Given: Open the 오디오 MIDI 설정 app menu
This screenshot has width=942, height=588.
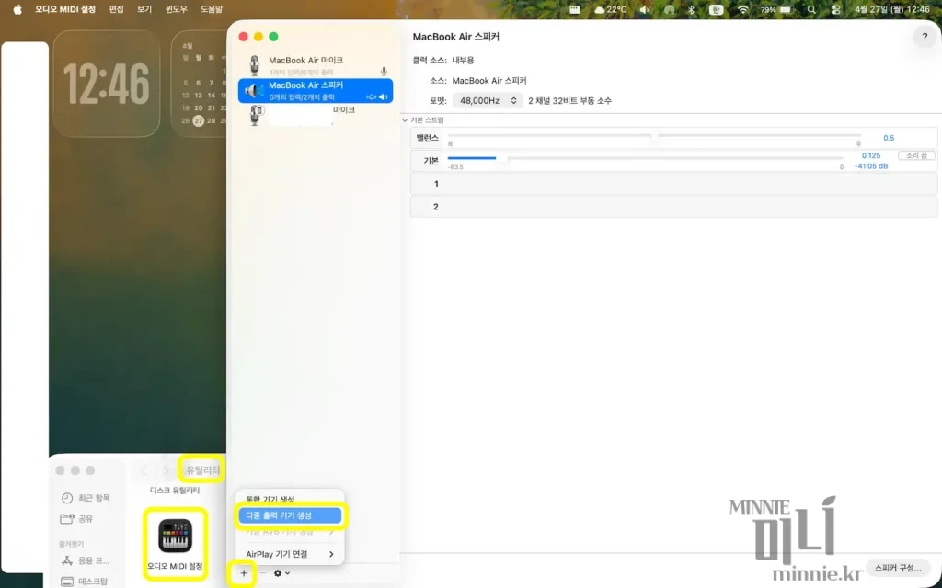Looking at the screenshot, I should point(65,9).
